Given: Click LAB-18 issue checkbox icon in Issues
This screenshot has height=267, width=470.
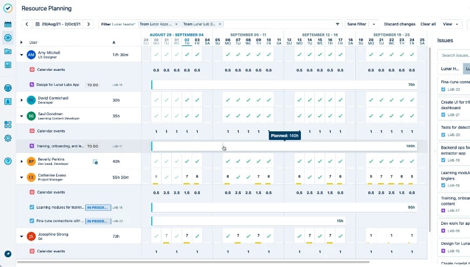Looking at the screenshot, I should (x=444, y=185).
